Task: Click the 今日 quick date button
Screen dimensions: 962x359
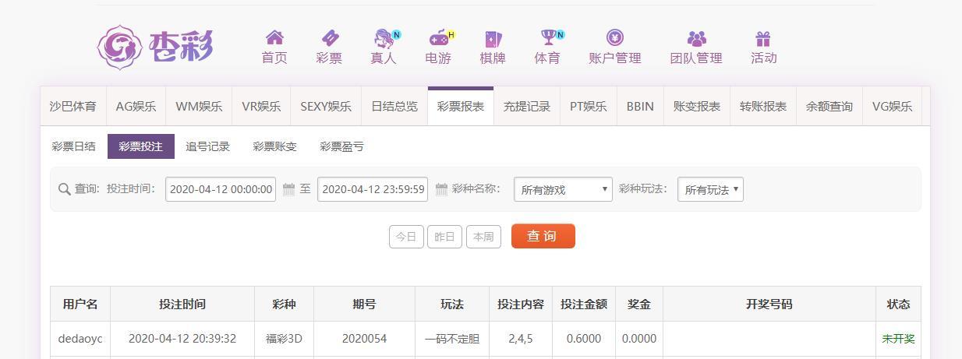Action: [x=406, y=237]
